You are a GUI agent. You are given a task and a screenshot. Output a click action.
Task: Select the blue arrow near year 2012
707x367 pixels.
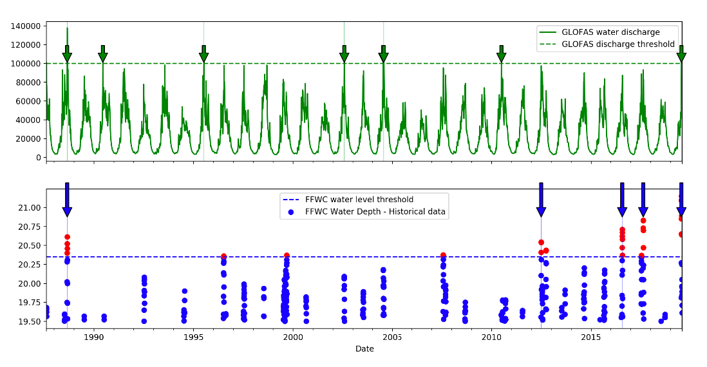(x=541, y=200)
